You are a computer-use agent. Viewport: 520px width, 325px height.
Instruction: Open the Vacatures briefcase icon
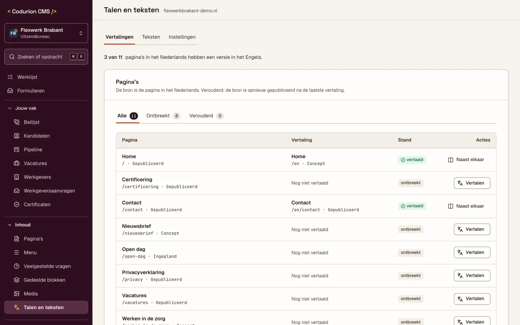pyautogui.click(x=17, y=163)
